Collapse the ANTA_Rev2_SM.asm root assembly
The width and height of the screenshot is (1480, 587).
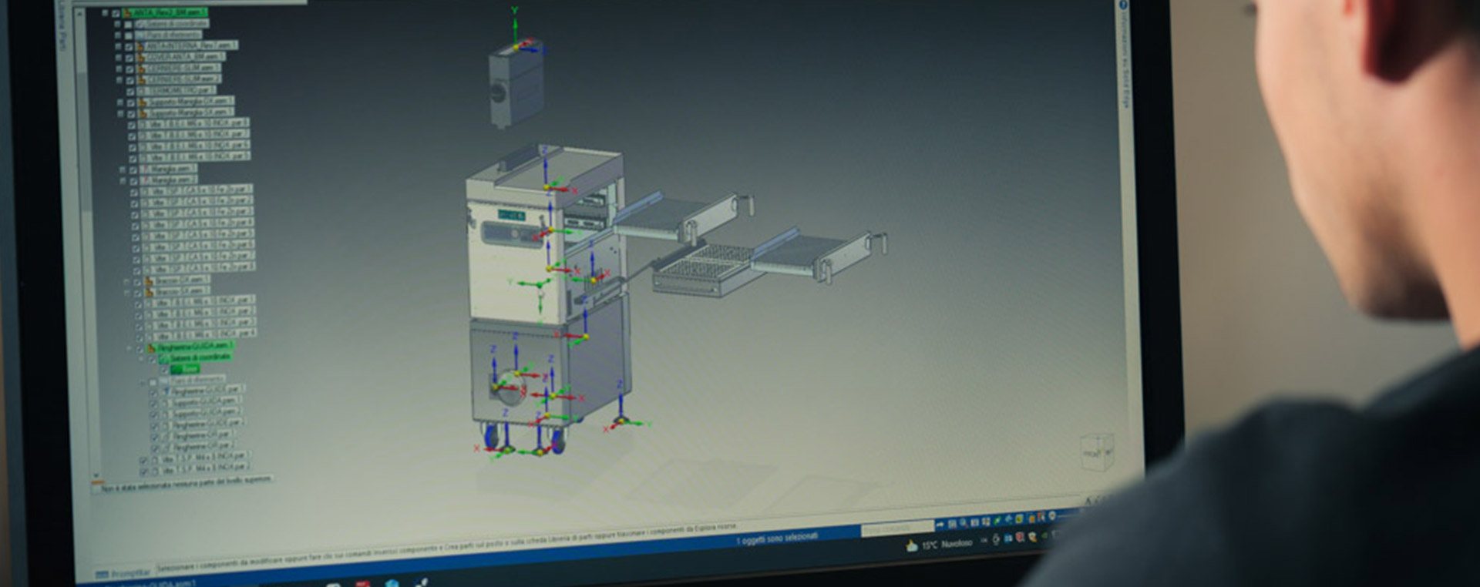point(103,13)
